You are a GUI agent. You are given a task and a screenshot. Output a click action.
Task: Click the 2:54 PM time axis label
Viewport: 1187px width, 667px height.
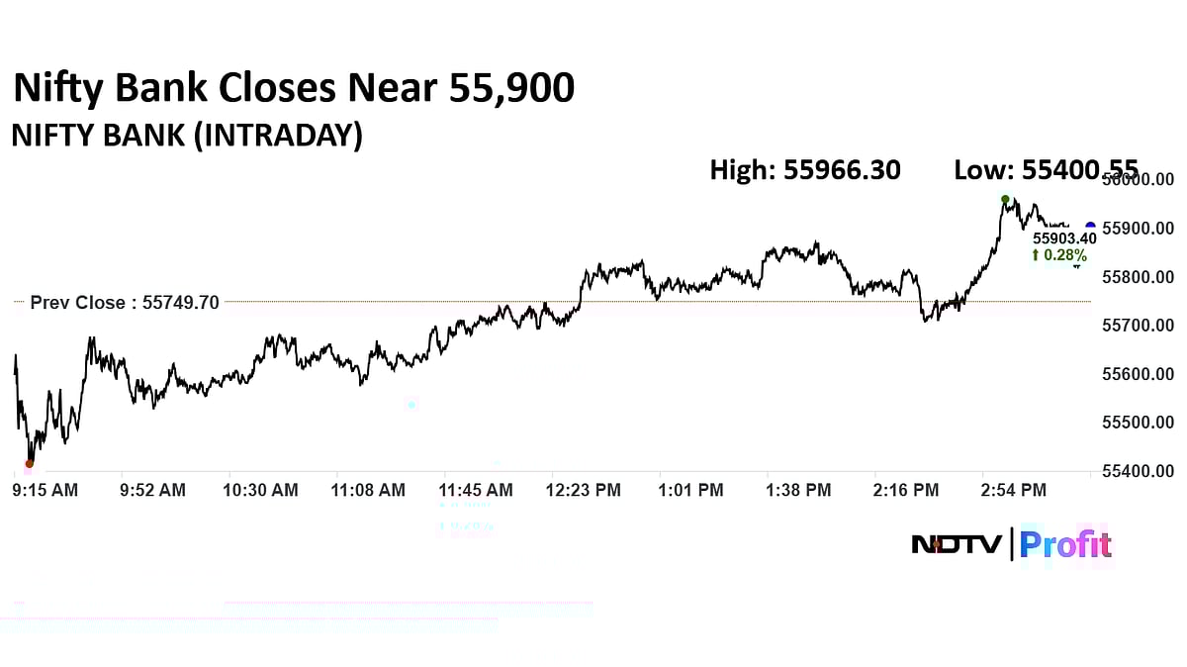tap(1013, 490)
